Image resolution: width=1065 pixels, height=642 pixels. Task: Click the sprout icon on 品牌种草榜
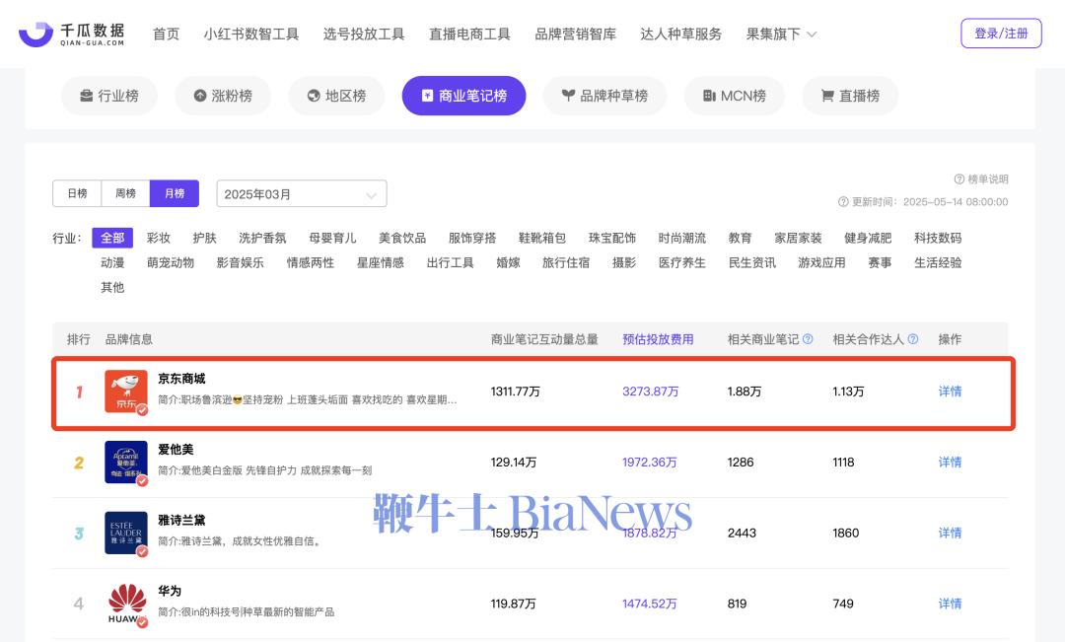coord(569,96)
